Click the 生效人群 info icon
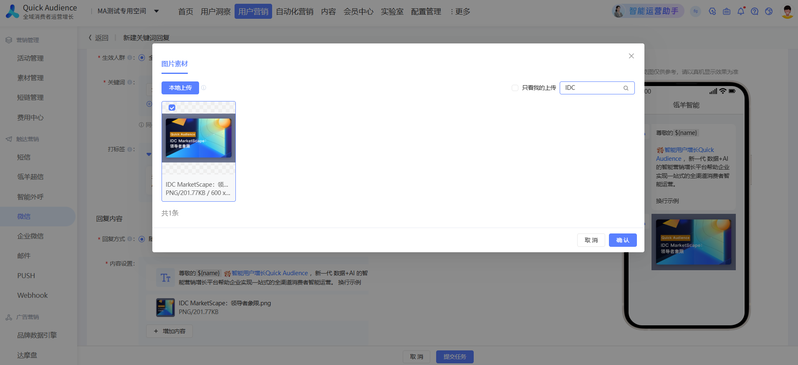This screenshot has height=365, width=798. point(129,58)
